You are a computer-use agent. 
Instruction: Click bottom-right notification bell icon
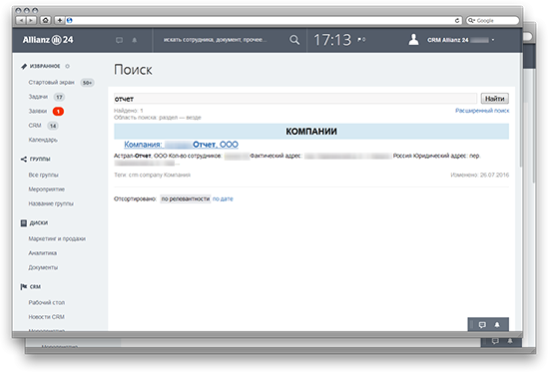coord(497,325)
